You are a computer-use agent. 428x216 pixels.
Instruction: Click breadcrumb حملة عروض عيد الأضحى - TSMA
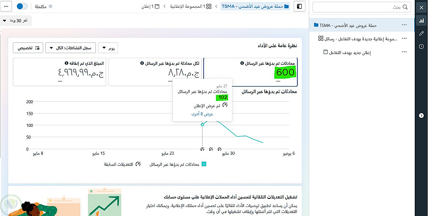tap(255, 6)
